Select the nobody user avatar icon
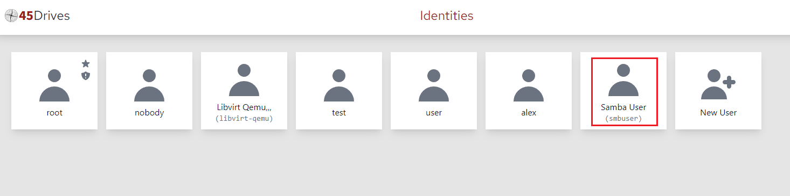The height and width of the screenshot is (196, 790). (x=149, y=85)
